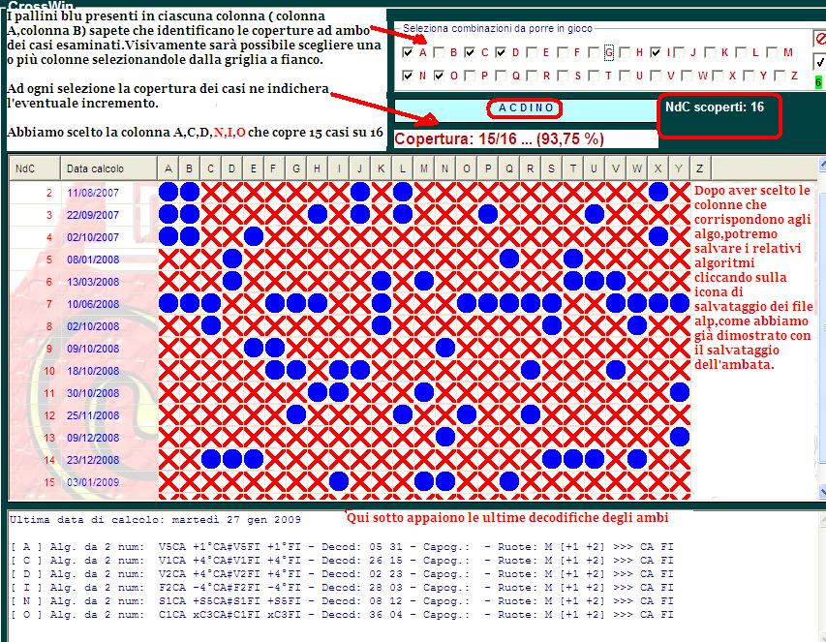Click the NdC scoperti: 16 label
The image size is (826, 642).
[715, 107]
